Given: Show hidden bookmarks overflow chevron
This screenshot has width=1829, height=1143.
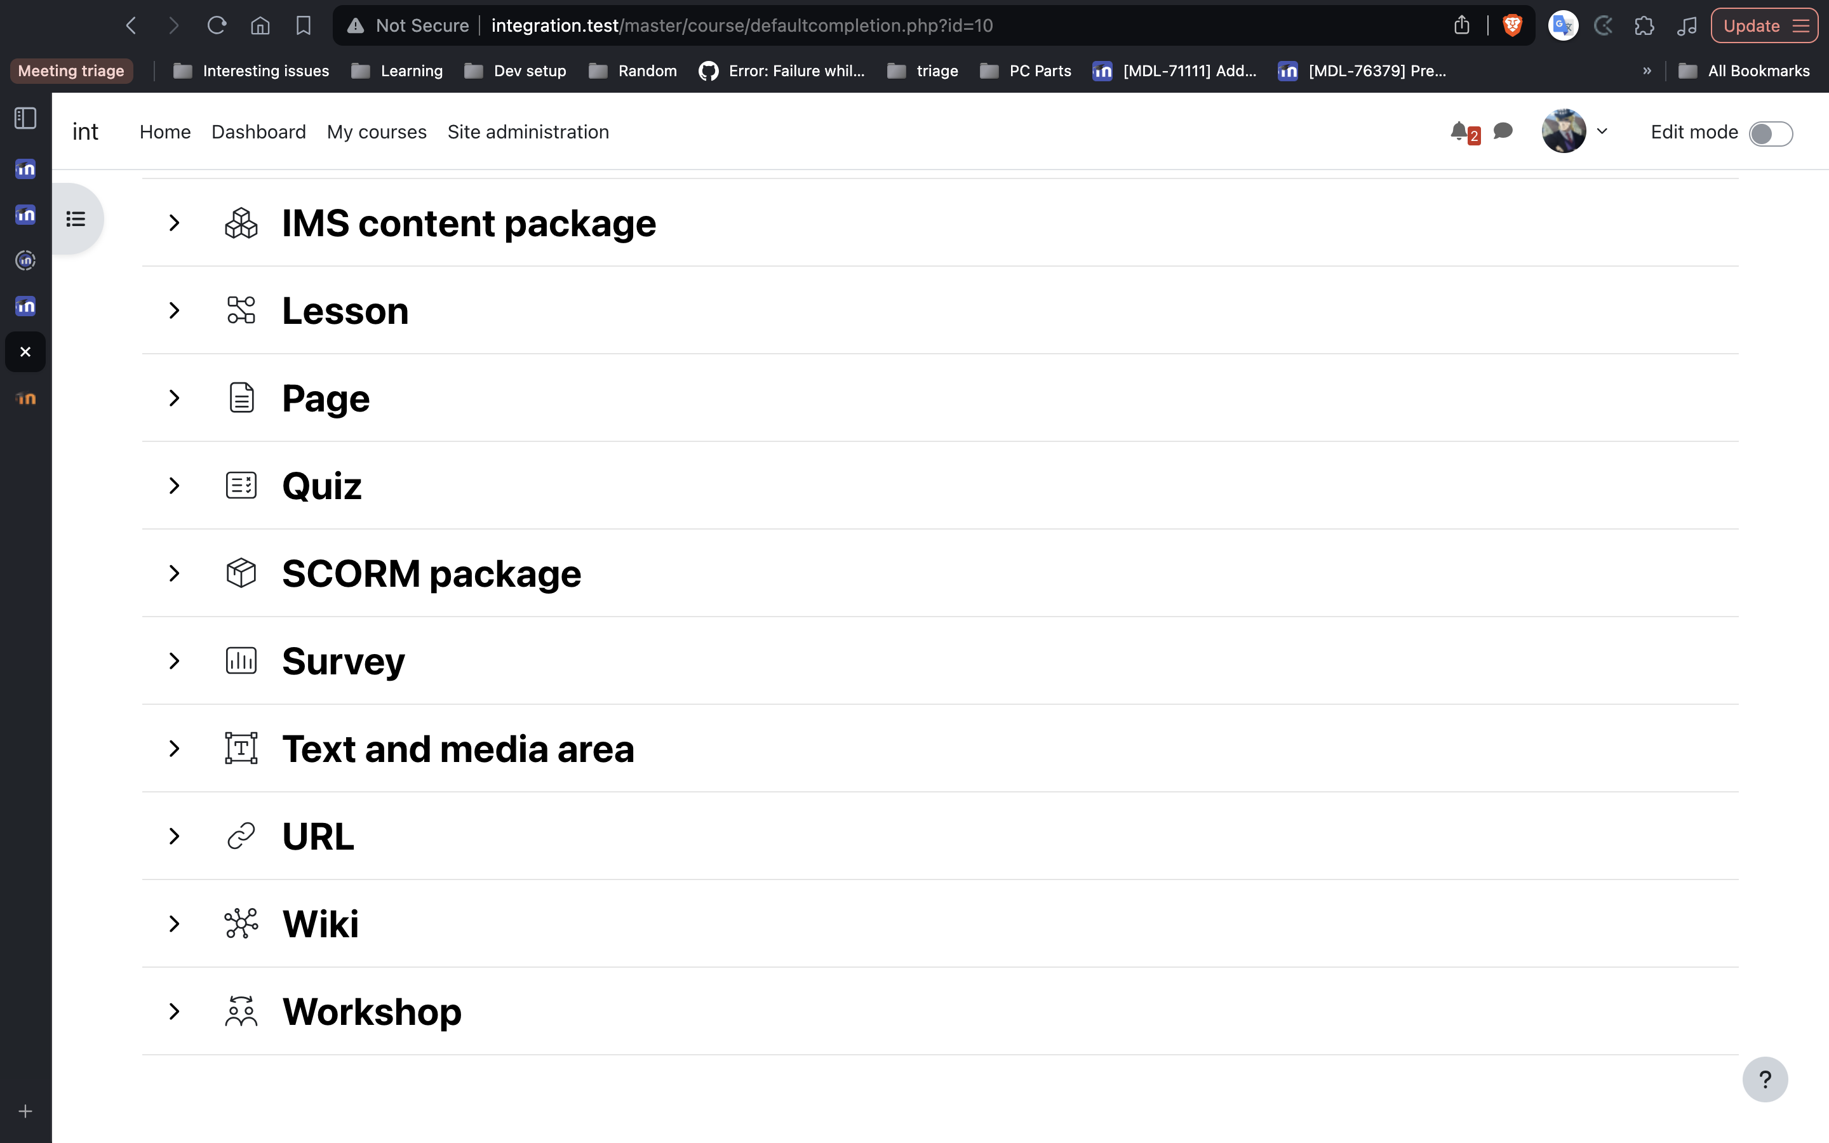Looking at the screenshot, I should coord(1647,71).
